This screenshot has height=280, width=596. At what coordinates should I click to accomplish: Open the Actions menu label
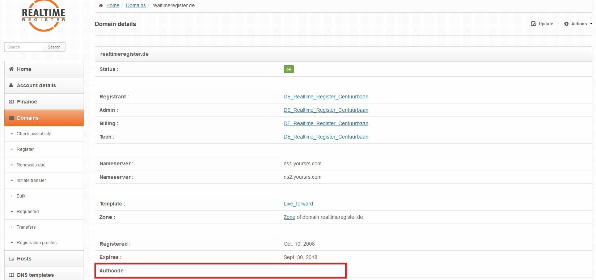pos(579,24)
